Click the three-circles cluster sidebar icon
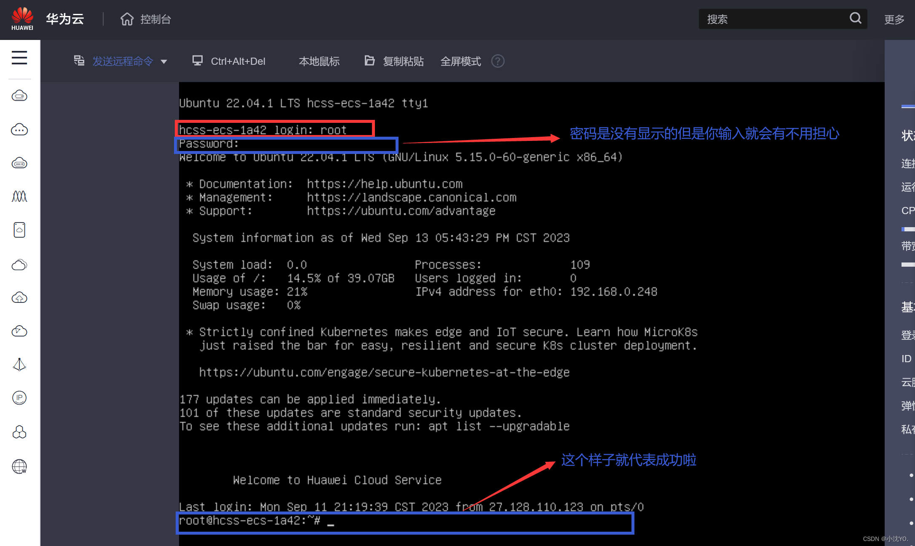Viewport: 915px width, 546px height. 19,432
